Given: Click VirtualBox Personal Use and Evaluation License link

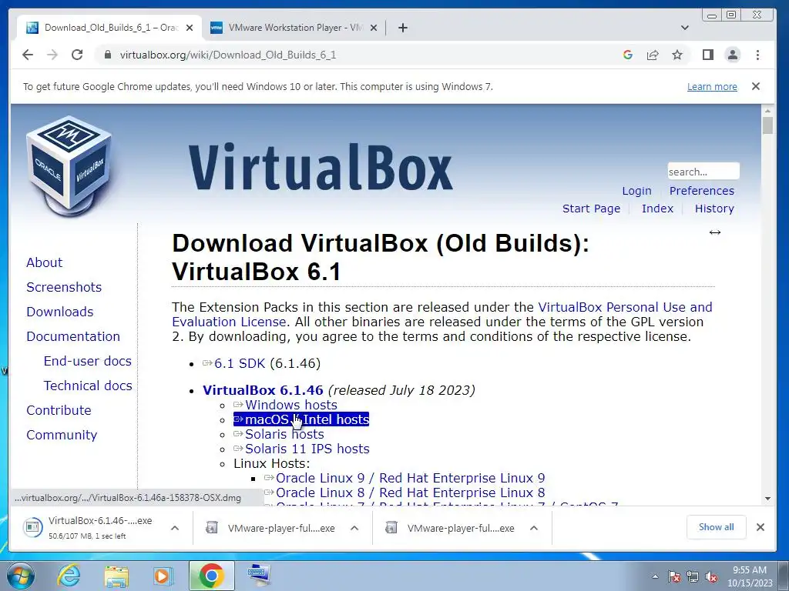Looking at the screenshot, I should [x=625, y=307].
